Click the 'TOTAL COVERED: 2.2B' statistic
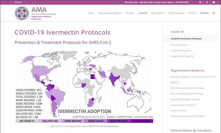 tap(29, 97)
